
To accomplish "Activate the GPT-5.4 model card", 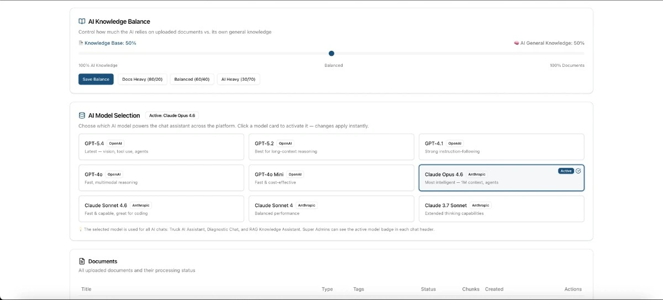I will point(161,147).
